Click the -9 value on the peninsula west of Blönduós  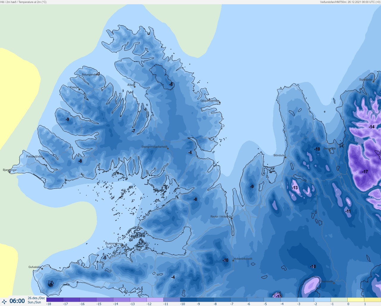tap(252, 187)
